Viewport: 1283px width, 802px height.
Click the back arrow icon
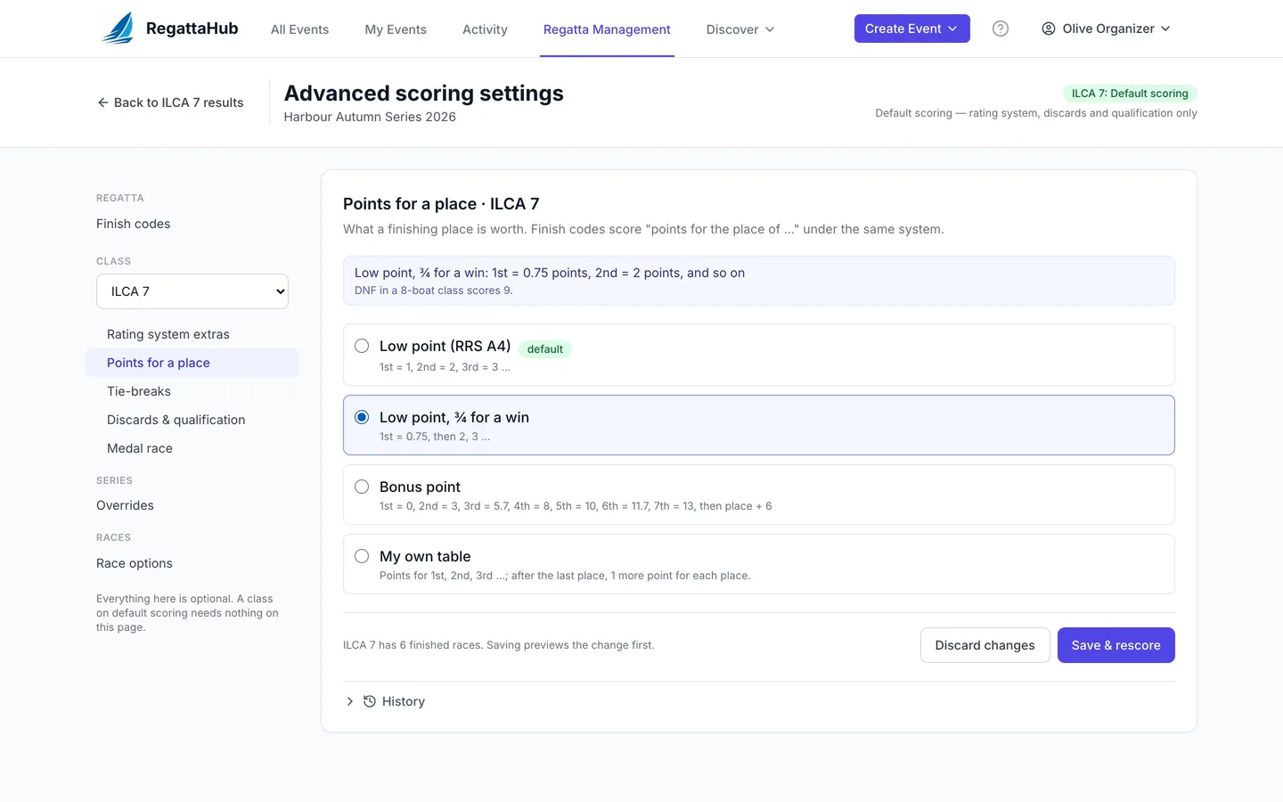point(102,102)
